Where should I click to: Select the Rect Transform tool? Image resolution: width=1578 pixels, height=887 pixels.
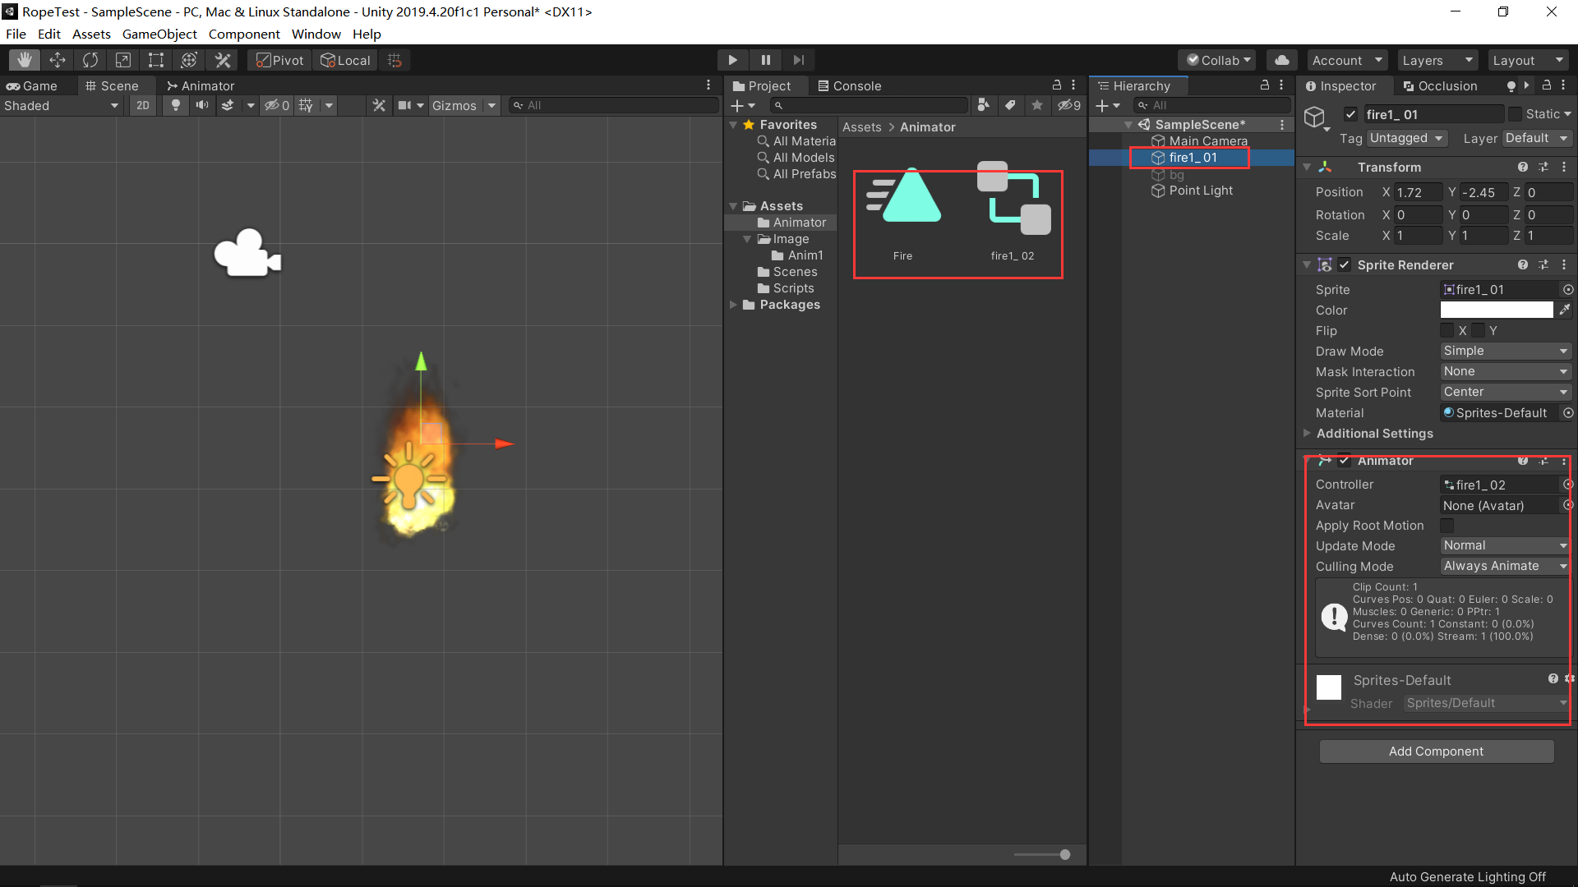tap(156, 60)
